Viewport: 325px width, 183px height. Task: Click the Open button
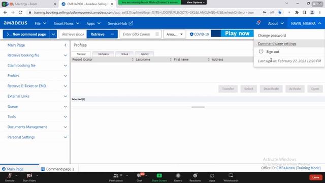(x=315, y=89)
